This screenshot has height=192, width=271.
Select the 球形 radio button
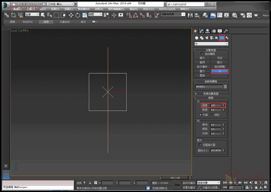pos(212,115)
